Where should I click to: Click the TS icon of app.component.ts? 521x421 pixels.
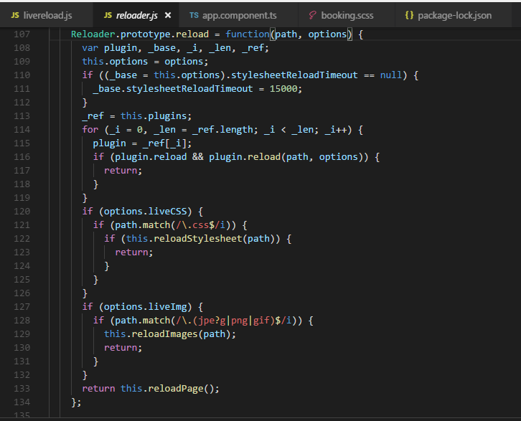coord(194,15)
